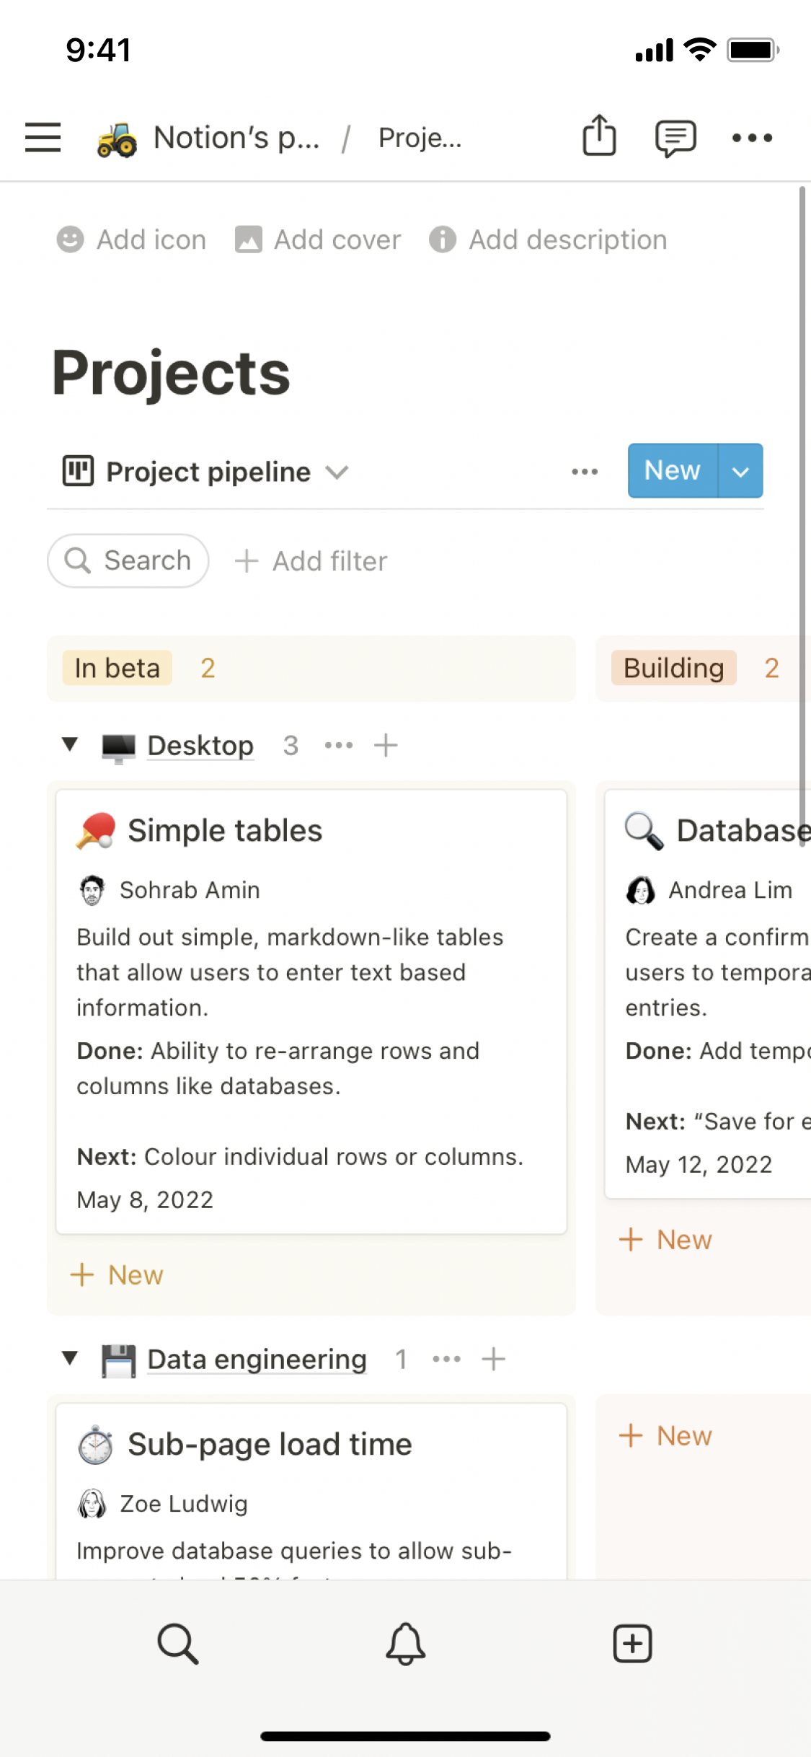Open the hamburger sidebar menu

pyautogui.click(x=43, y=137)
